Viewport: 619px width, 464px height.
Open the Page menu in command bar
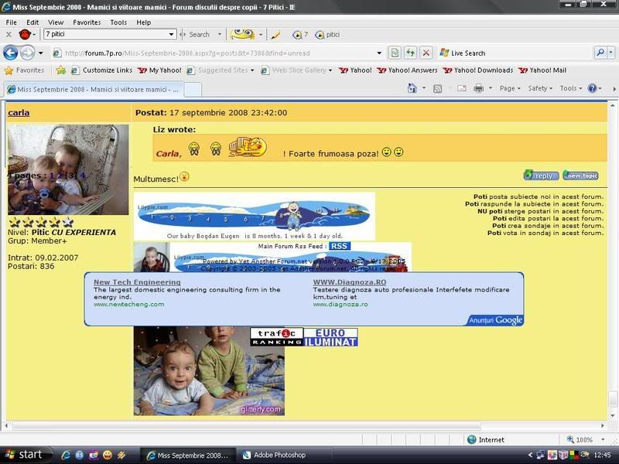click(510, 88)
